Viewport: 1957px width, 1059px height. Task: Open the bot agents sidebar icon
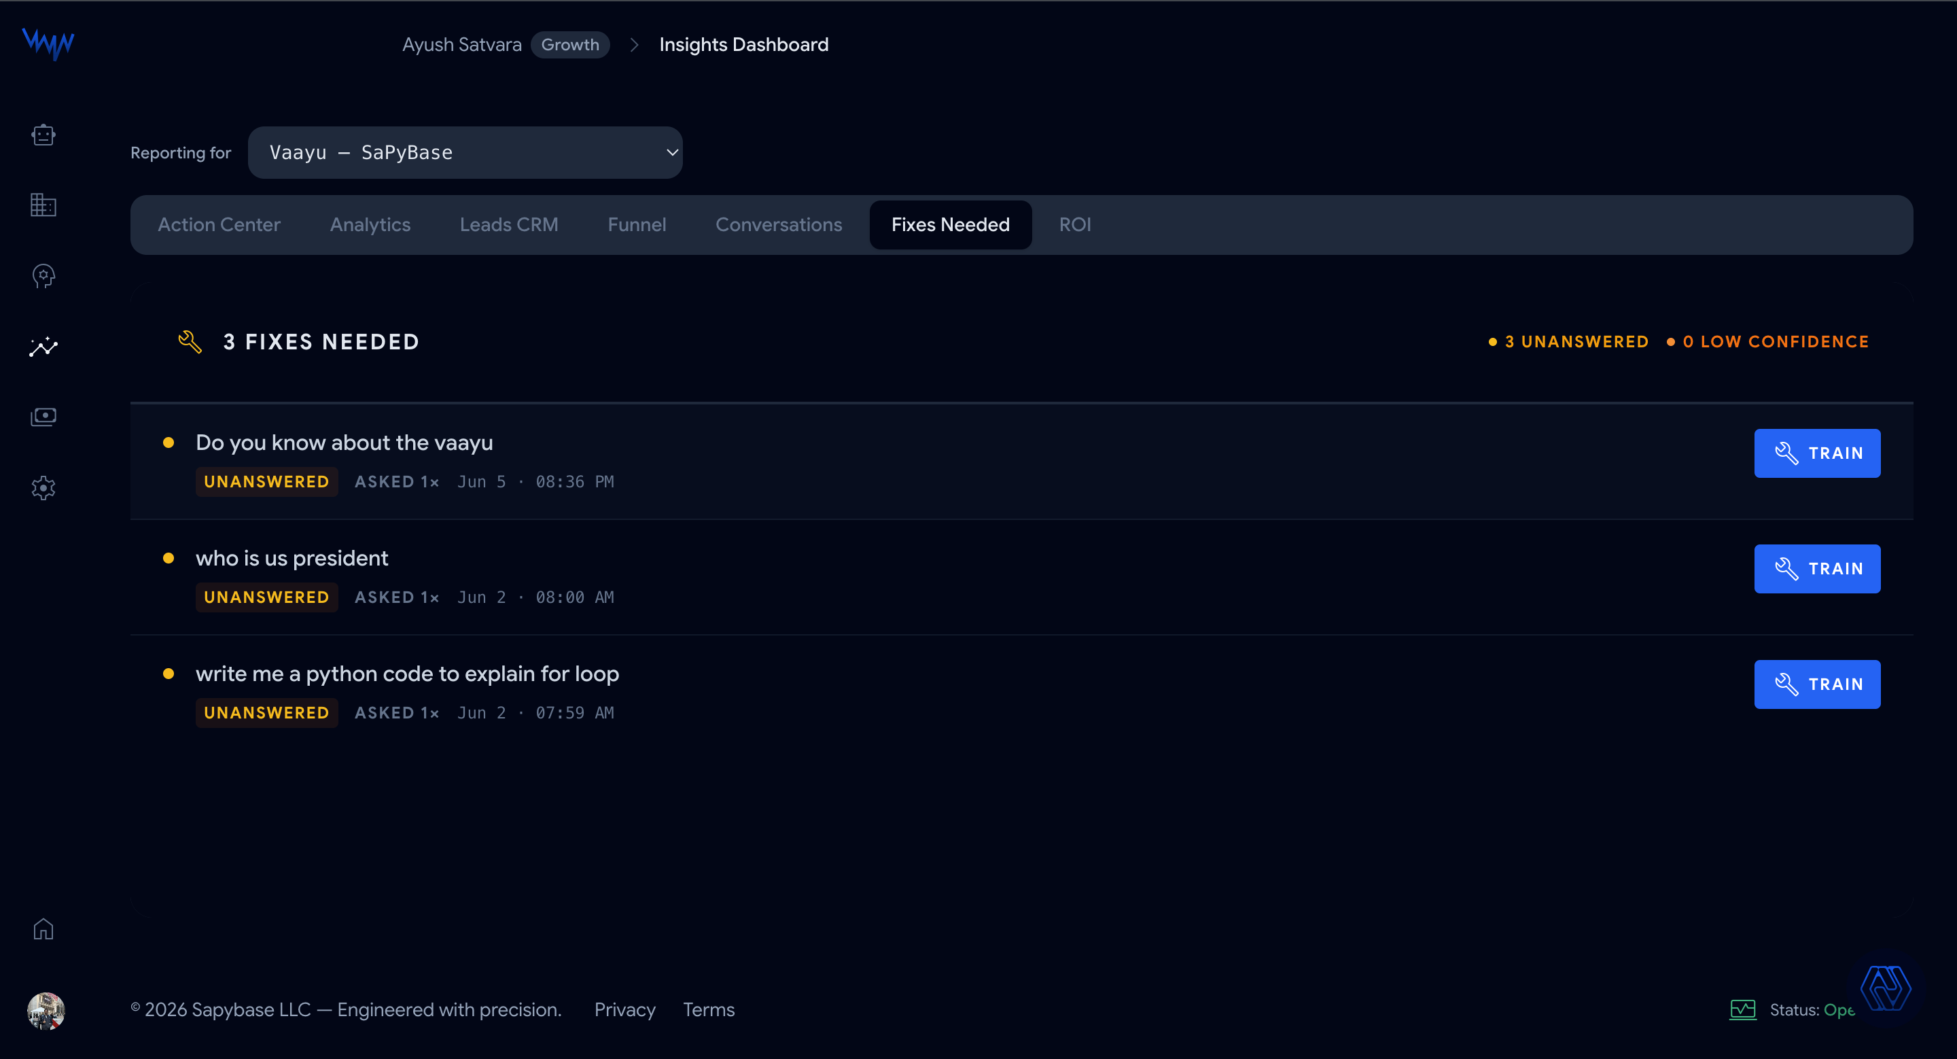pos(43,135)
